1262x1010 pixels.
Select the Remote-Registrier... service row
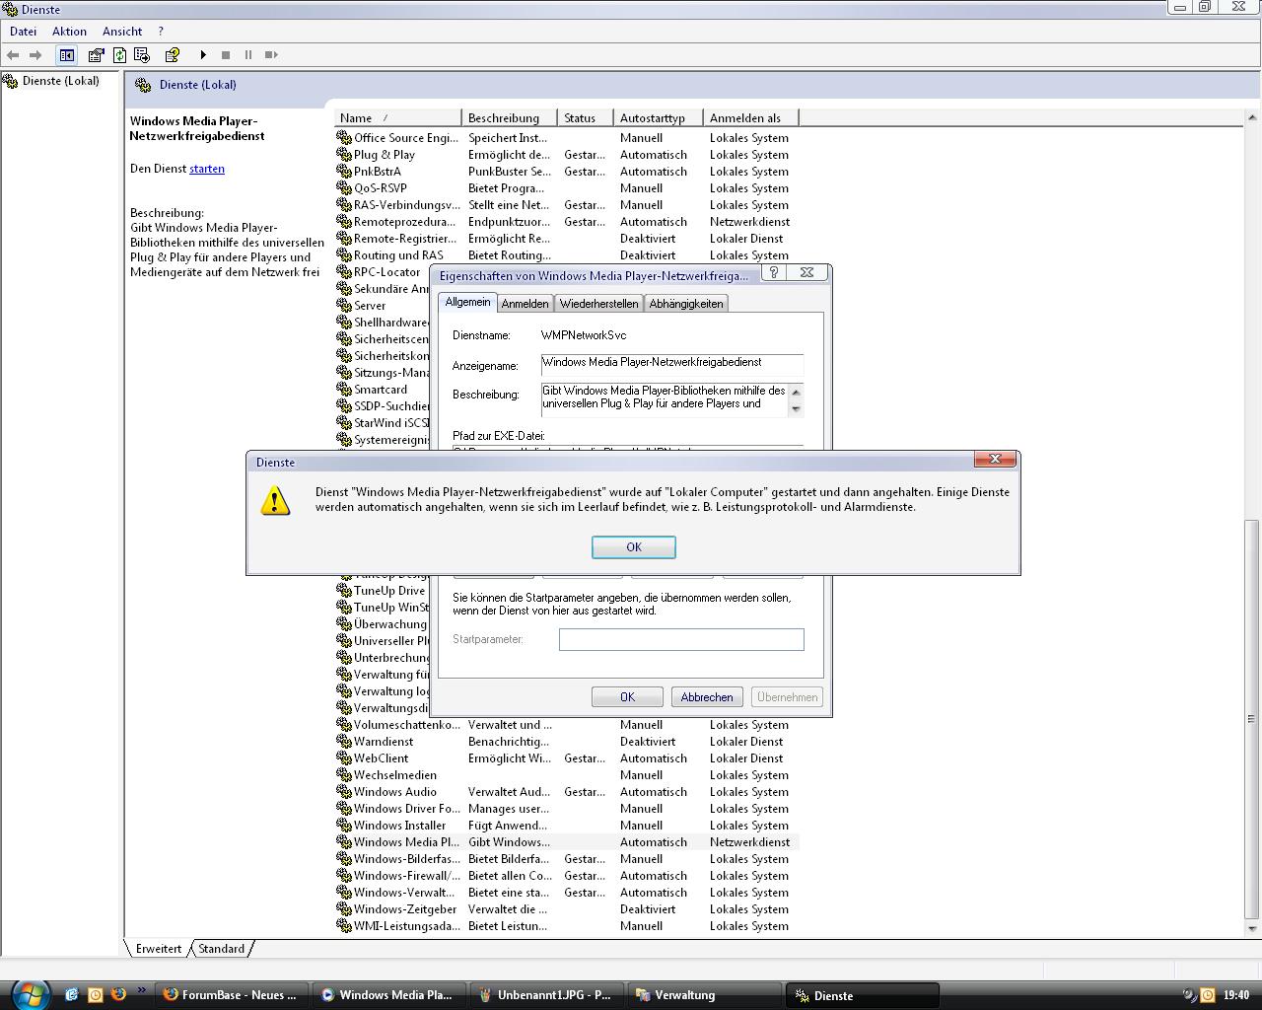[567, 239]
